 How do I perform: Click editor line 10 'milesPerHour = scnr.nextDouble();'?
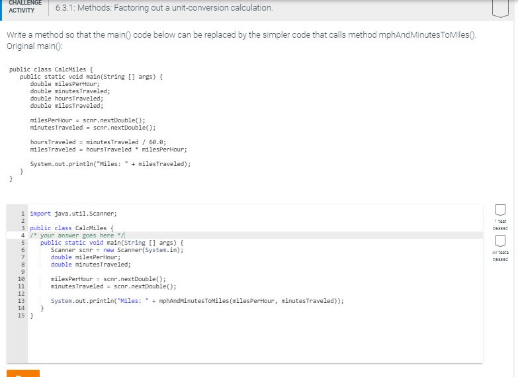coord(108,279)
